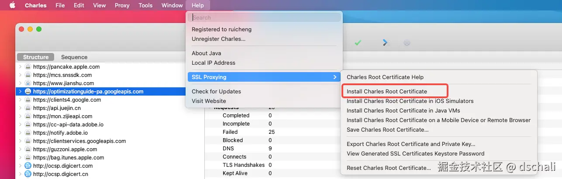Click the globe icon beside https://mon.zijieapi.com
This screenshot has width=562, height=179.
[28, 116]
